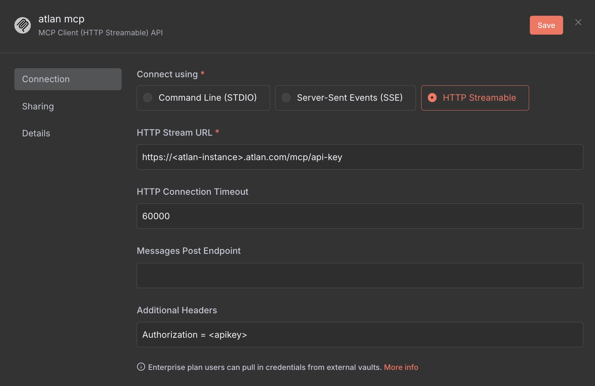The image size is (595, 386).
Task: Click the Additional Headers input field
Action: 360,335
